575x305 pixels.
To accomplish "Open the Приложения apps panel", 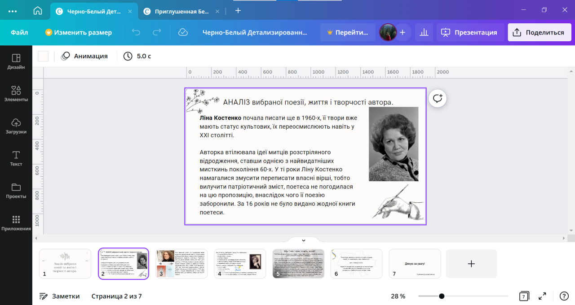I will (16, 223).
